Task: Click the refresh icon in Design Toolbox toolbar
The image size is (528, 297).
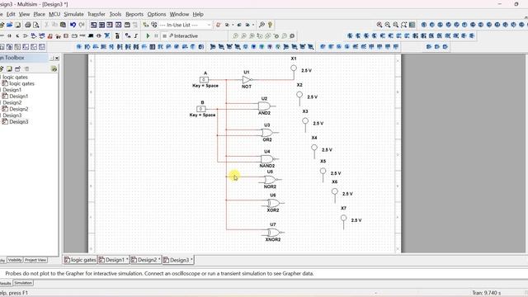Action: tap(54, 69)
